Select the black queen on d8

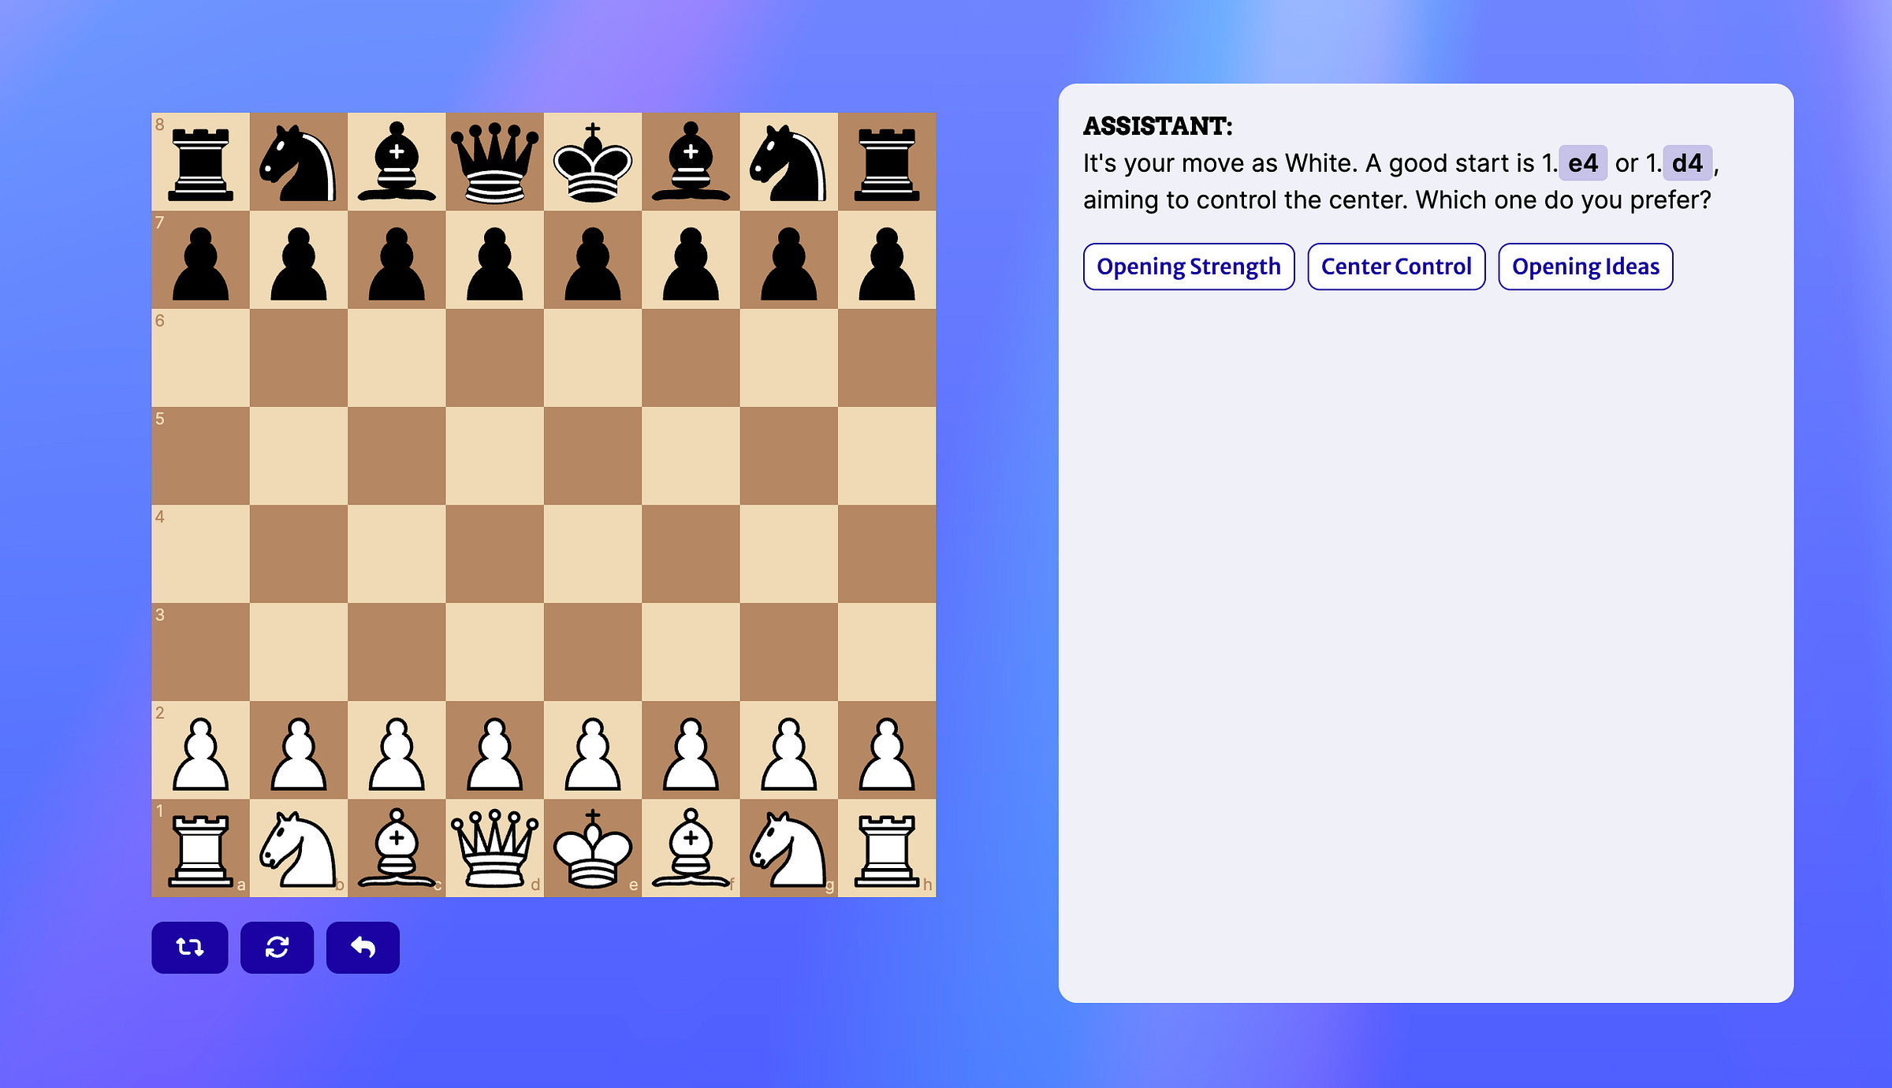494,162
